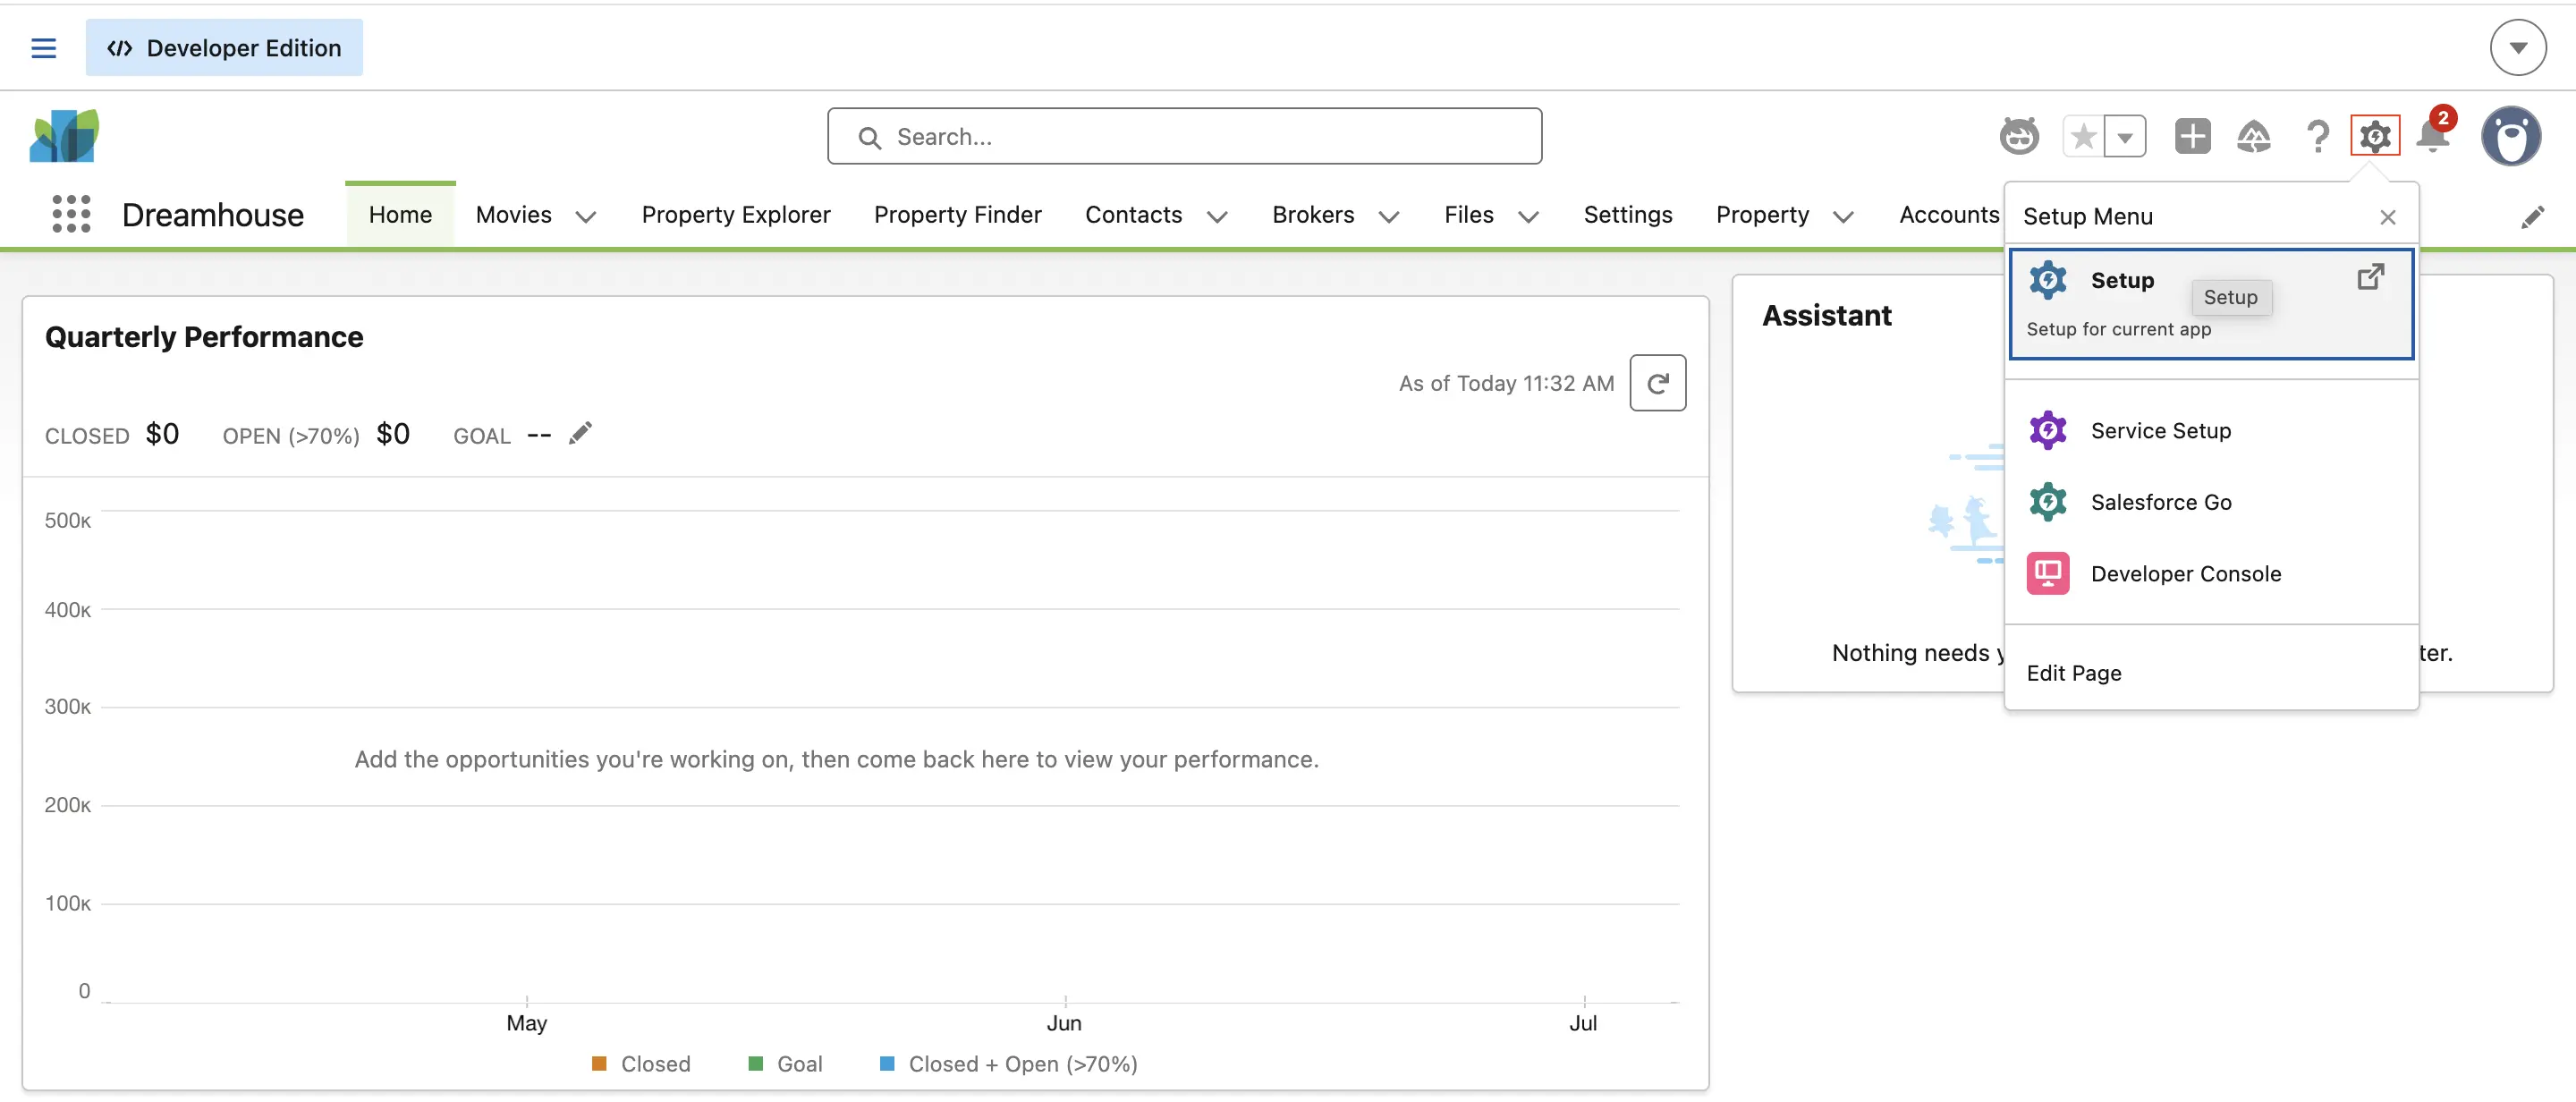
Task: Open the Salesforce Setup gear icon
Action: [2375, 136]
